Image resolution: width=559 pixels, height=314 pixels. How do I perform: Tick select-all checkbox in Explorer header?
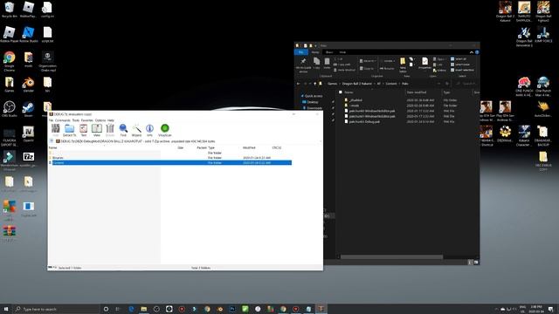341,92
